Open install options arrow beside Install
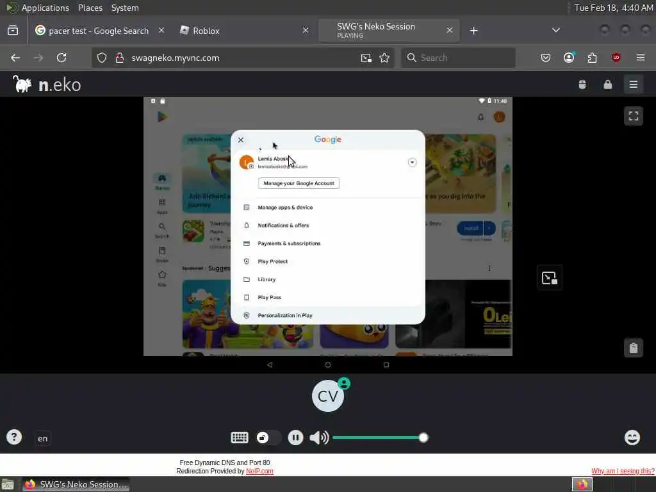Image resolution: width=656 pixels, height=492 pixels. 489,229
